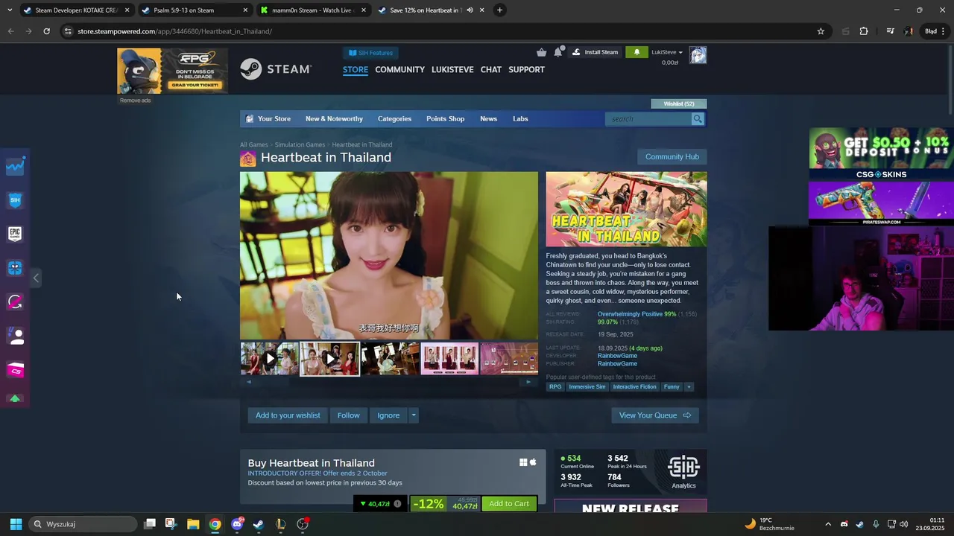This screenshot has height=536, width=954.
Task: Switch to the Psalm 5:9-13 on Steam tab
Action: pos(192,10)
